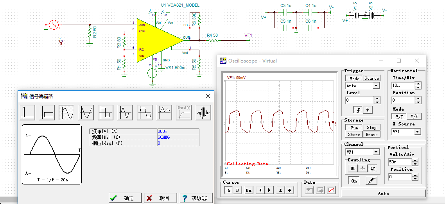
Task: Decrease Time/Div with down arrow
Action: pyautogui.click(x=418, y=88)
